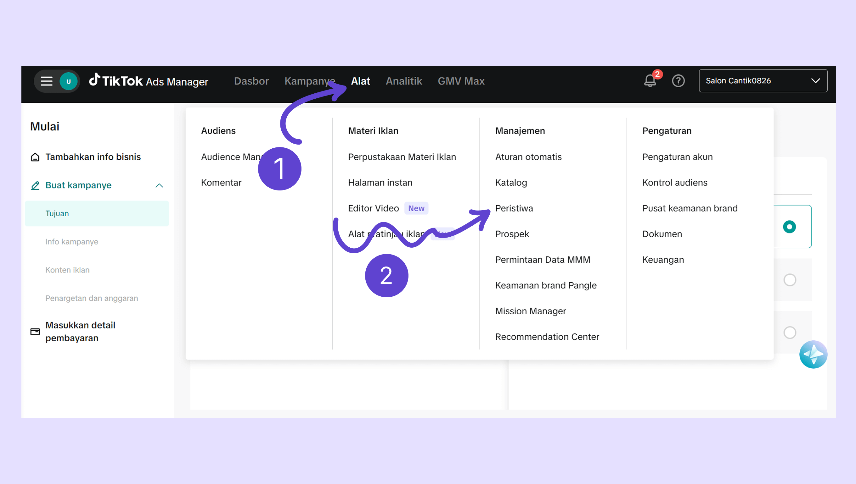Screen dimensions: 856x484
Task: Open GMV Max in top navigation
Action: [x=461, y=81]
